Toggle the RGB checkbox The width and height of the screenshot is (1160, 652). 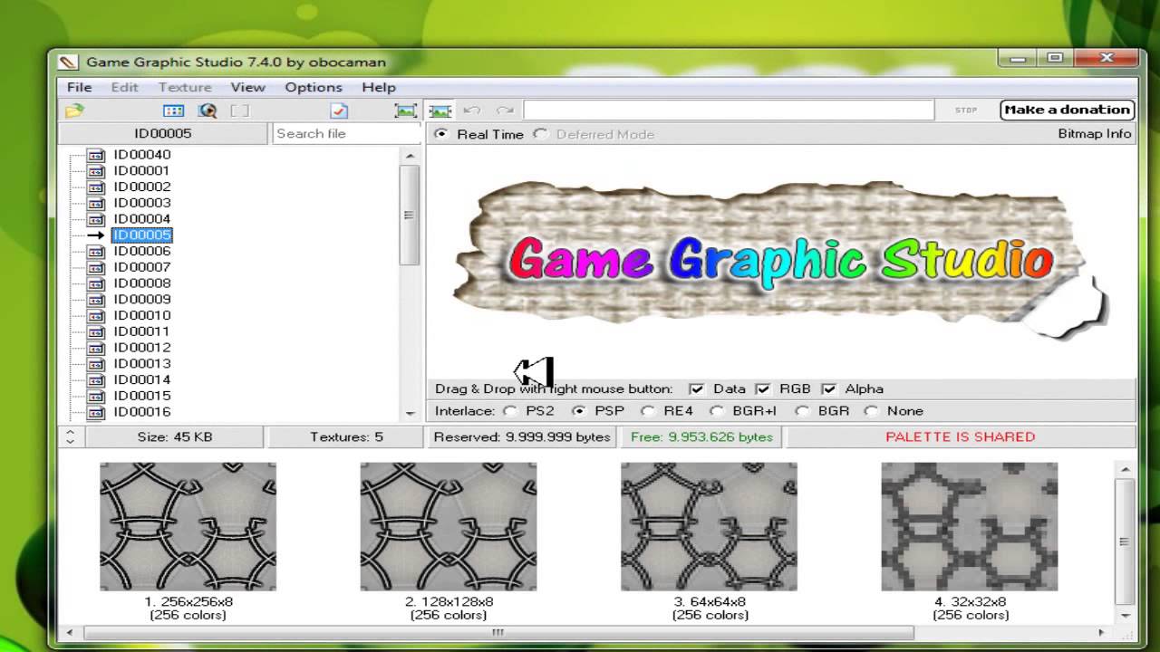point(763,389)
